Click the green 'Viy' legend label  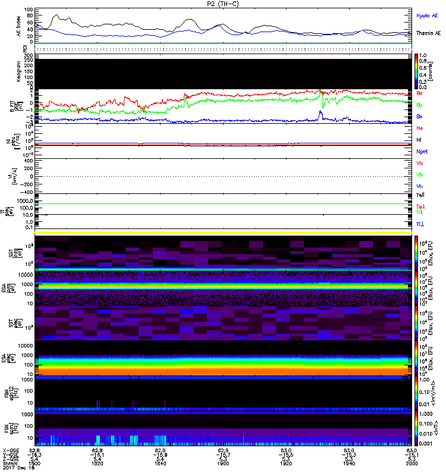(419, 175)
